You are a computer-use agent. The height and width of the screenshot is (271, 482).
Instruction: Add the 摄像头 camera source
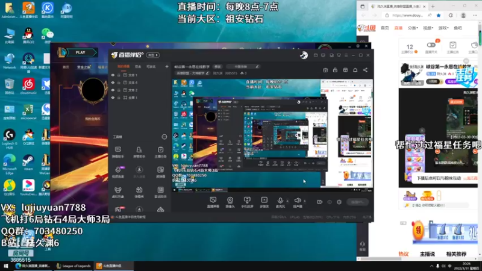[230, 202]
